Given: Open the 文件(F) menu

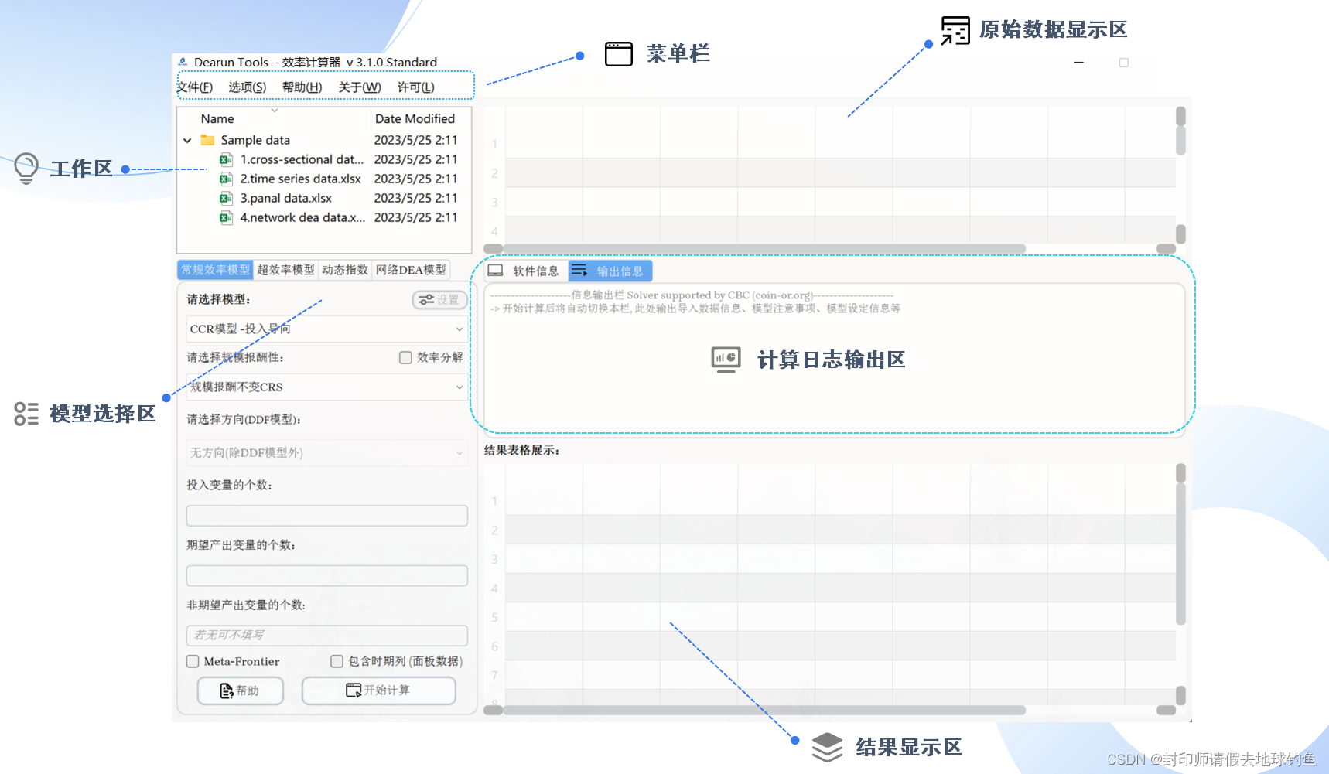Looking at the screenshot, I should point(196,87).
